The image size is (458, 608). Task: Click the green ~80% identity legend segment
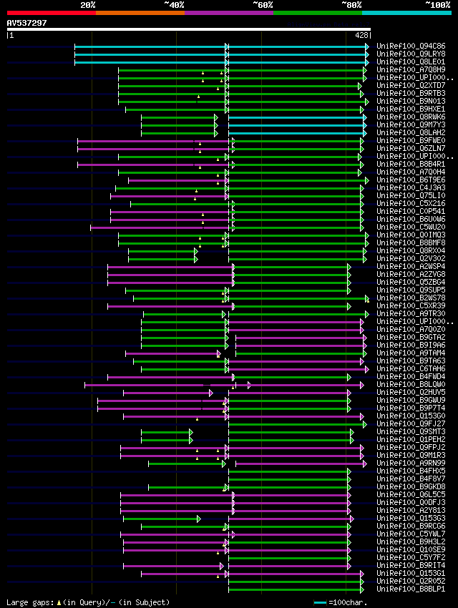tap(318, 13)
